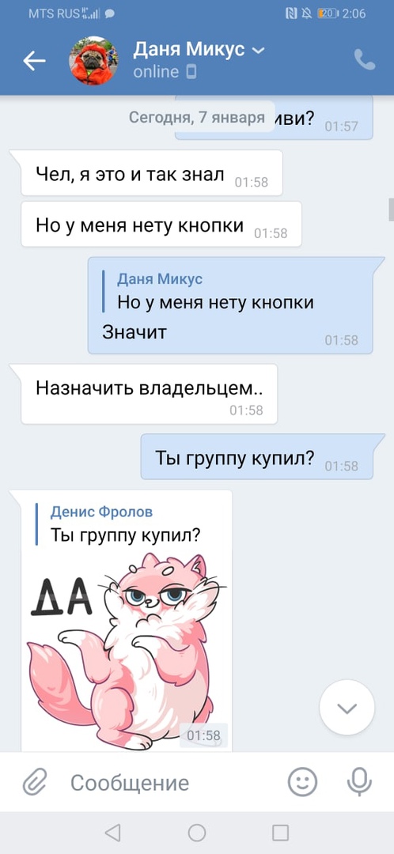The image size is (394, 854).
Task: Open recent apps with the square button
Action: pos(280,832)
